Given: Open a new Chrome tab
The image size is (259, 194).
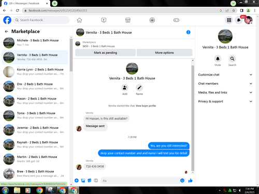Looking at the screenshot, I should coord(54,3).
